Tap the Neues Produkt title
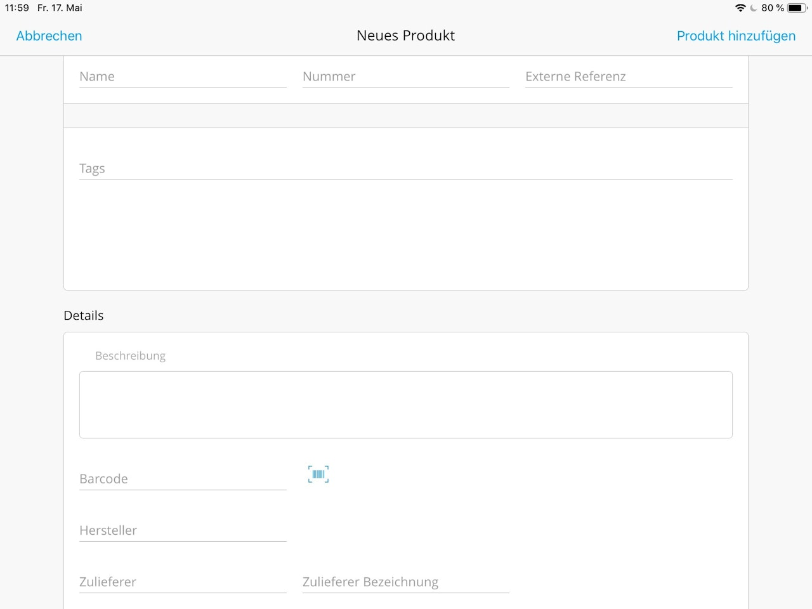Image resolution: width=812 pixels, height=609 pixels. click(x=405, y=36)
